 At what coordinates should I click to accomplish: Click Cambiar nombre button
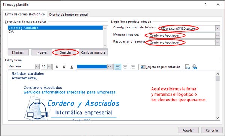pos(93,52)
